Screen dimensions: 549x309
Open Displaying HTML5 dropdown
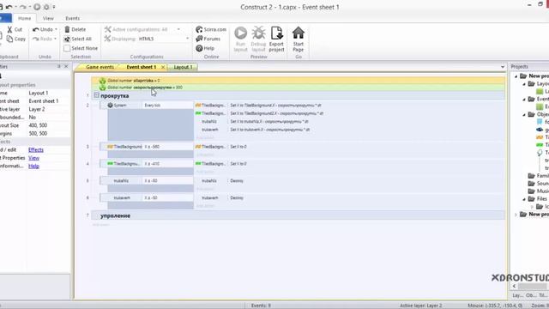point(187,39)
